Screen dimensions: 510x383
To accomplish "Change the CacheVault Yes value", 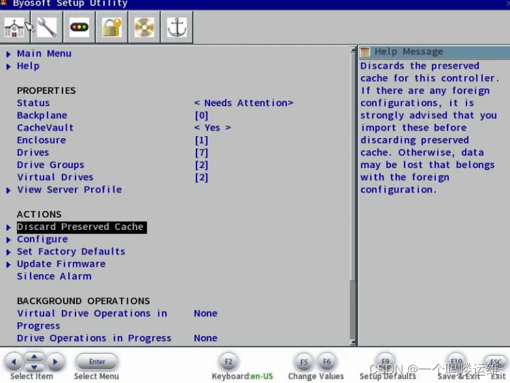I will tap(212, 128).
